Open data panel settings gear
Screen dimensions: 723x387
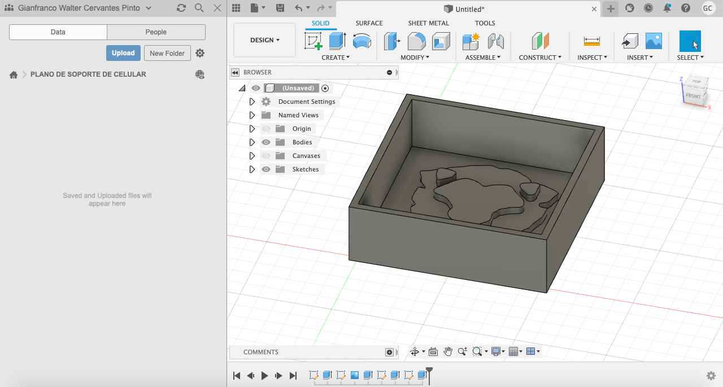(x=200, y=53)
